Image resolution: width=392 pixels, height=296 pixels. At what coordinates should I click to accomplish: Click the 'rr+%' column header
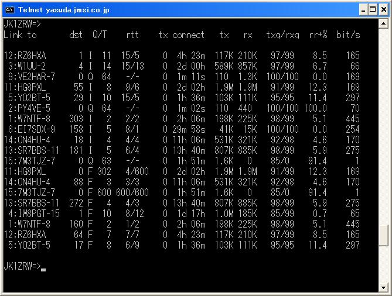pyautogui.click(x=318, y=35)
